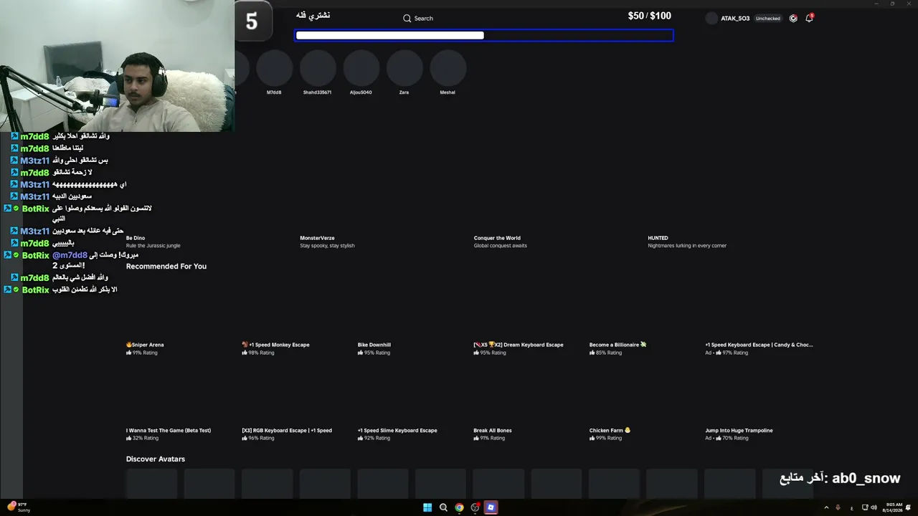Click the 32% Rating under I Wanna Test
918x516 pixels.
pos(143,438)
